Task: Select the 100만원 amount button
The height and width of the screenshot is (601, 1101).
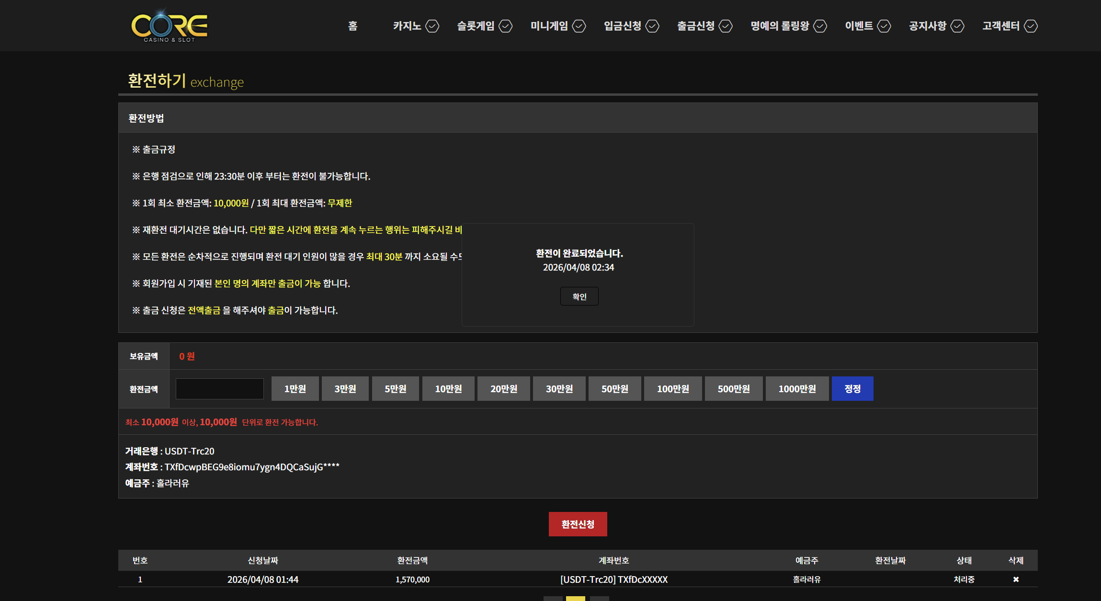Action: coord(672,388)
